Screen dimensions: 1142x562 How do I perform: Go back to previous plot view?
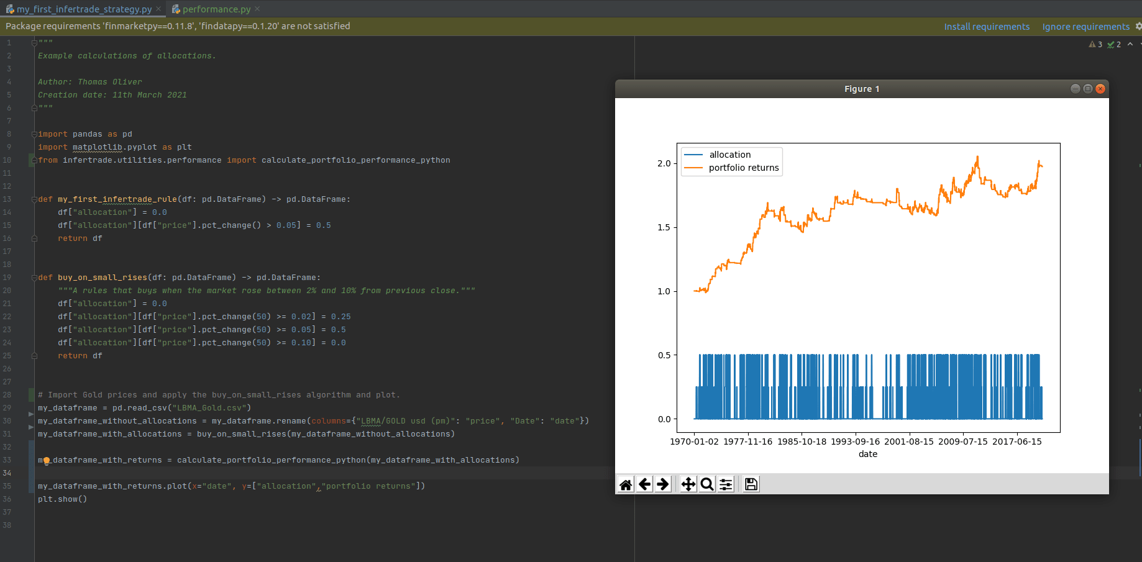[x=645, y=484]
